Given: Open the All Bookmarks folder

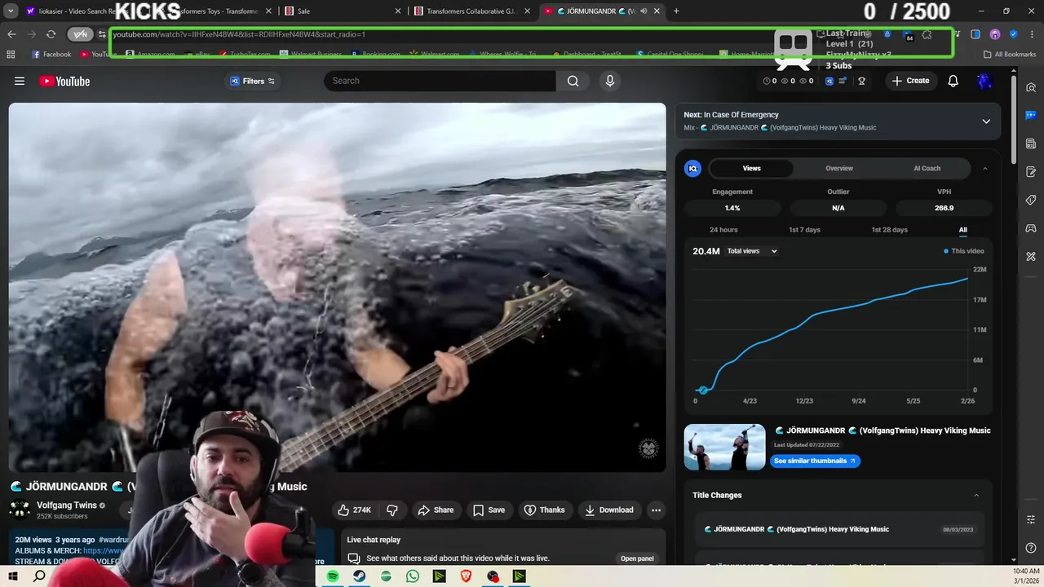Looking at the screenshot, I should pos(1010,55).
